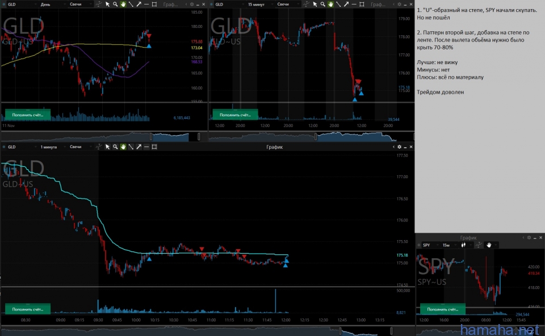Image resolution: width=545 pixels, height=336 pixels.
Task: Pick trend line tool in GLD daily chart
Action: pos(131,4)
